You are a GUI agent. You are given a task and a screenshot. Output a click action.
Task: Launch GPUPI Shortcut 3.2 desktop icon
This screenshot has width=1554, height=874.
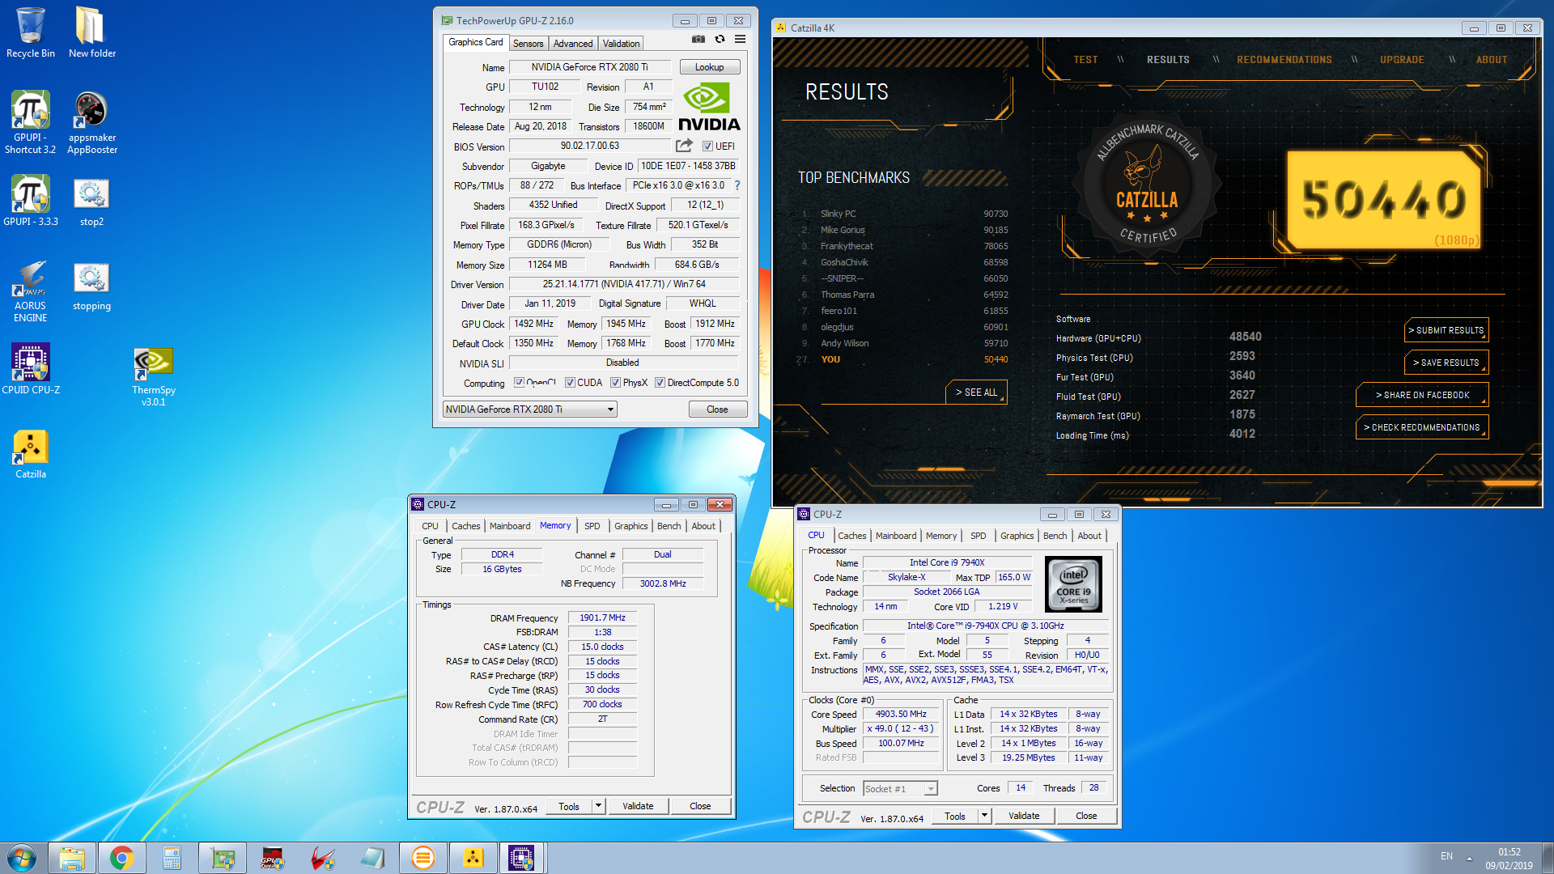pyautogui.click(x=31, y=122)
